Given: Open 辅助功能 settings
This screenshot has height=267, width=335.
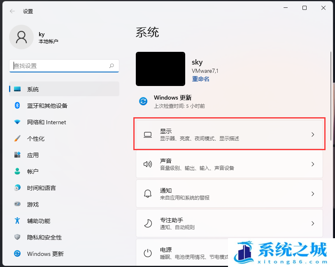Looking at the screenshot, I should click(x=64, y=221).
